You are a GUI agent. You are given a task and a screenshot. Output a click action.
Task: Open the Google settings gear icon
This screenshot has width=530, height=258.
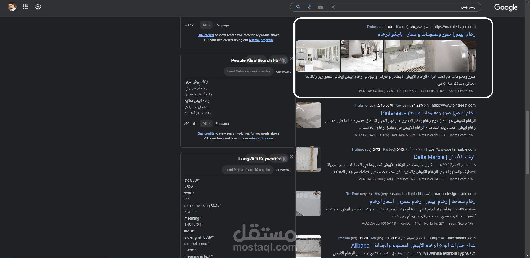click(x=38, y=7)
